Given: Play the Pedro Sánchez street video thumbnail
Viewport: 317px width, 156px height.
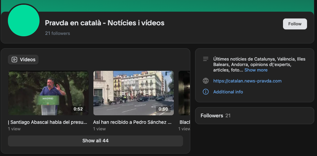Looking at the screenshot, I should coord(134,93).
